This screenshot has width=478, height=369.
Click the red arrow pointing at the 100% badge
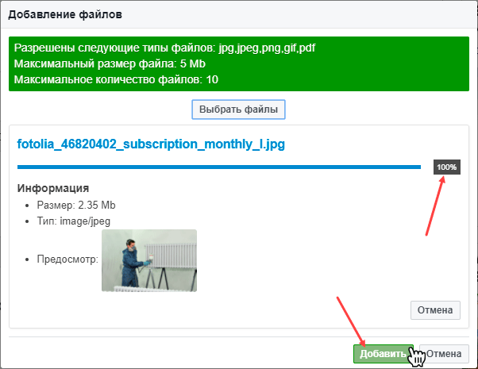click(435, 206)
